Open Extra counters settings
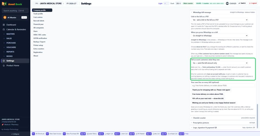Viewport: 260px width, 136px height. click(x=42, y=49)
